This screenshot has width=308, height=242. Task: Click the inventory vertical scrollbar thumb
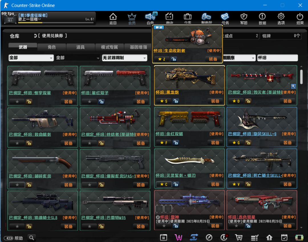pyautogui.click(x=301, y=77)
